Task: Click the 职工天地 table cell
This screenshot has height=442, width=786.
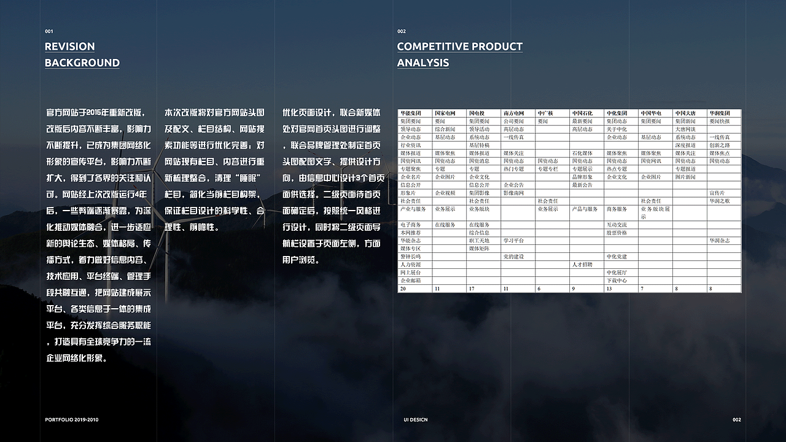Action: pyautogui.click(x=484, y=241)
